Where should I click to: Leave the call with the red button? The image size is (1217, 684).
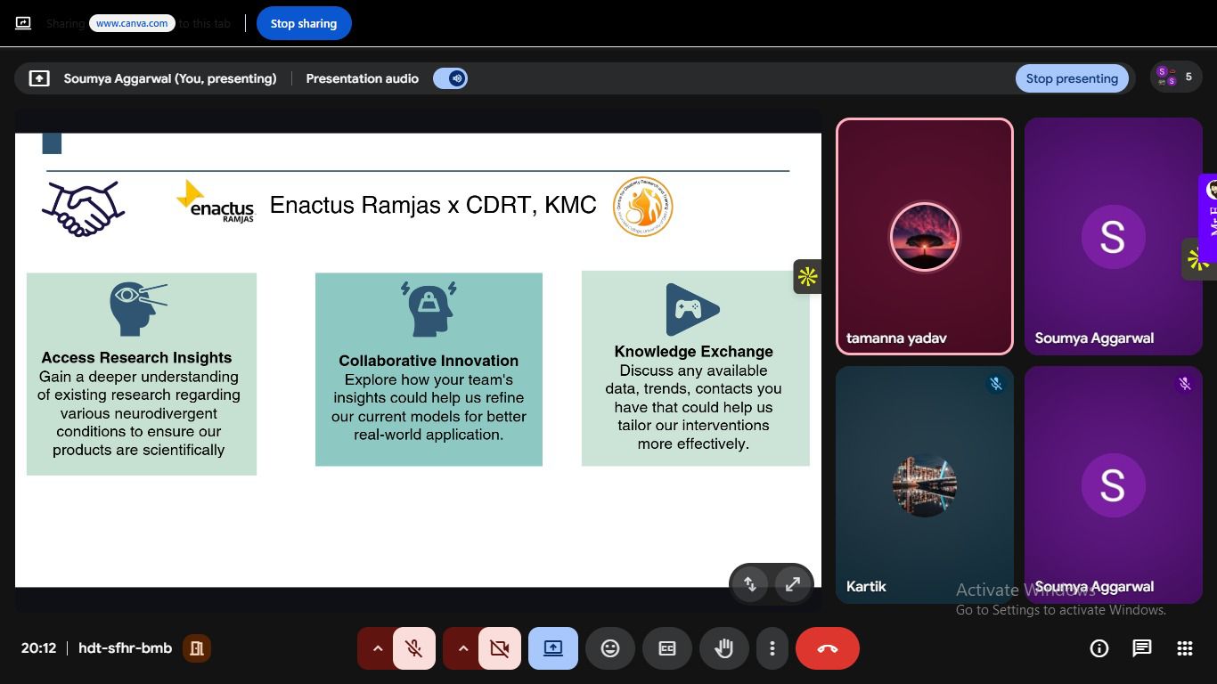828,648
